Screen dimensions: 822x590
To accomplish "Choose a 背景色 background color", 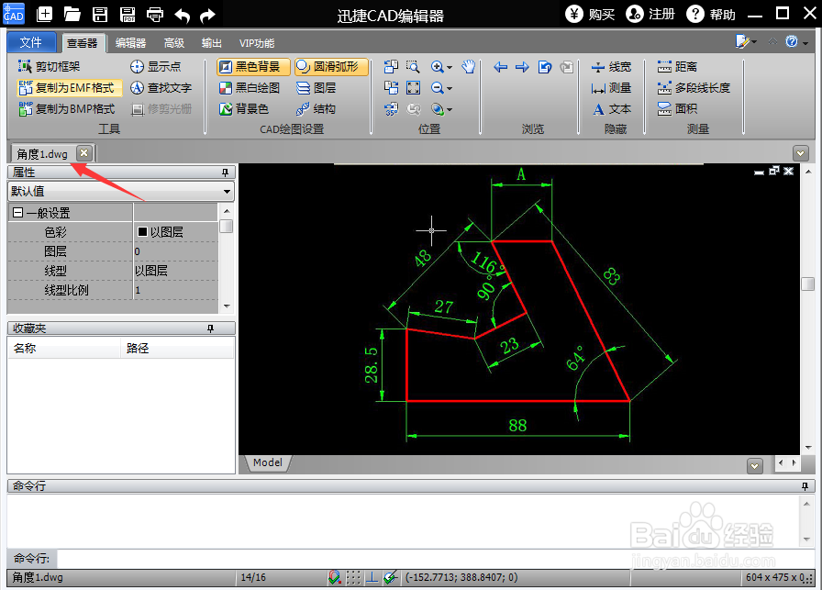I will pos(244,108).
